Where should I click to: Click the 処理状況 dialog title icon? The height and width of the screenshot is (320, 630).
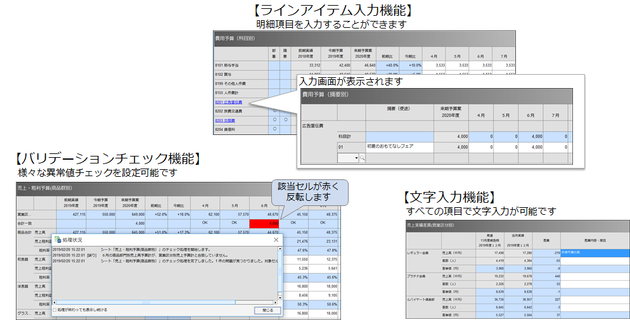[x=58, y=240]
